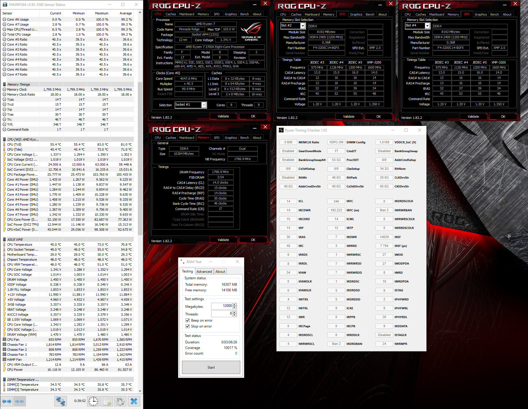Click the icon beside Chassis Fan 2
This screenshot has height=409, width=528.
pyautogui.click(x=4, y=350)
